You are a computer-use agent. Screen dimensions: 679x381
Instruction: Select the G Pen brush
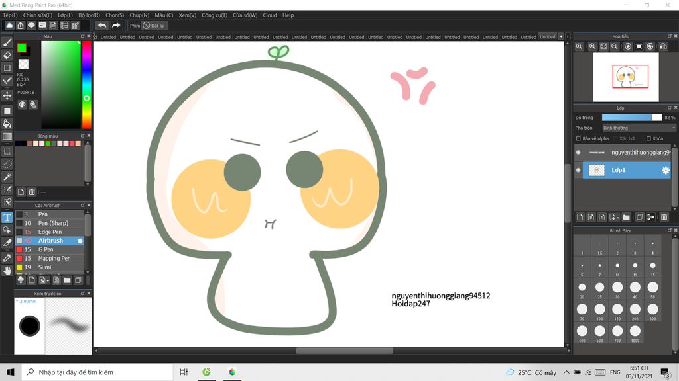pos(50,249)
